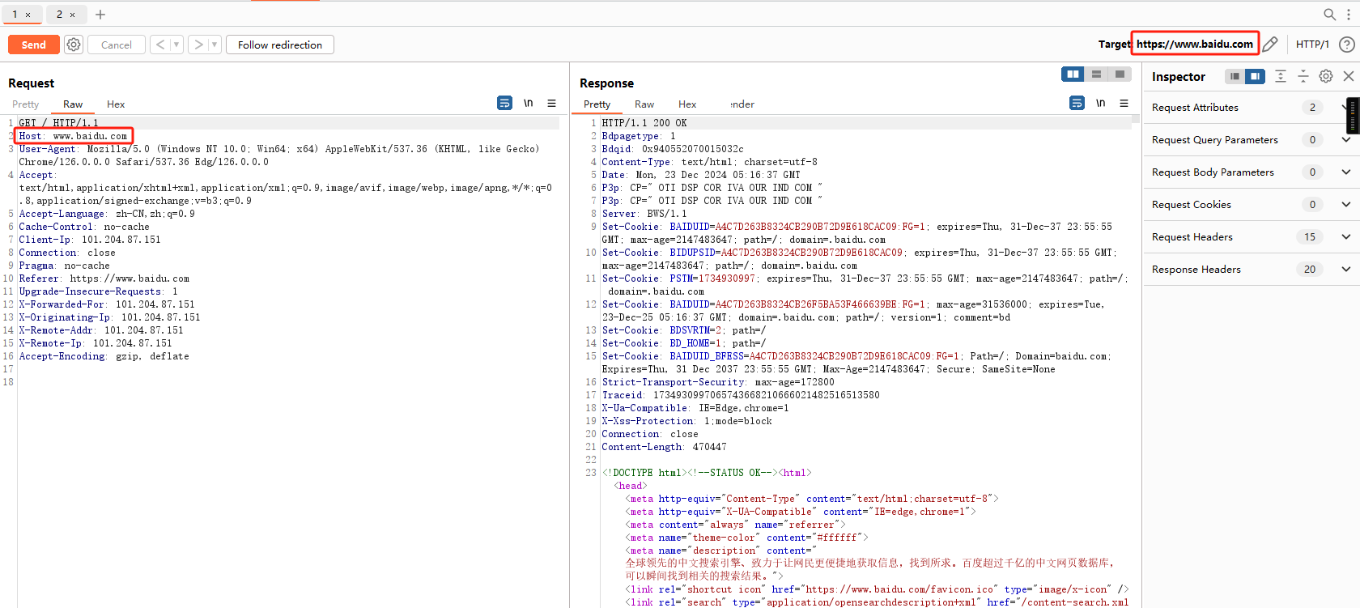Expand the Request Headers section in Inspector
This screenshot has width=1360, height=608.
tap(1345, 237)
